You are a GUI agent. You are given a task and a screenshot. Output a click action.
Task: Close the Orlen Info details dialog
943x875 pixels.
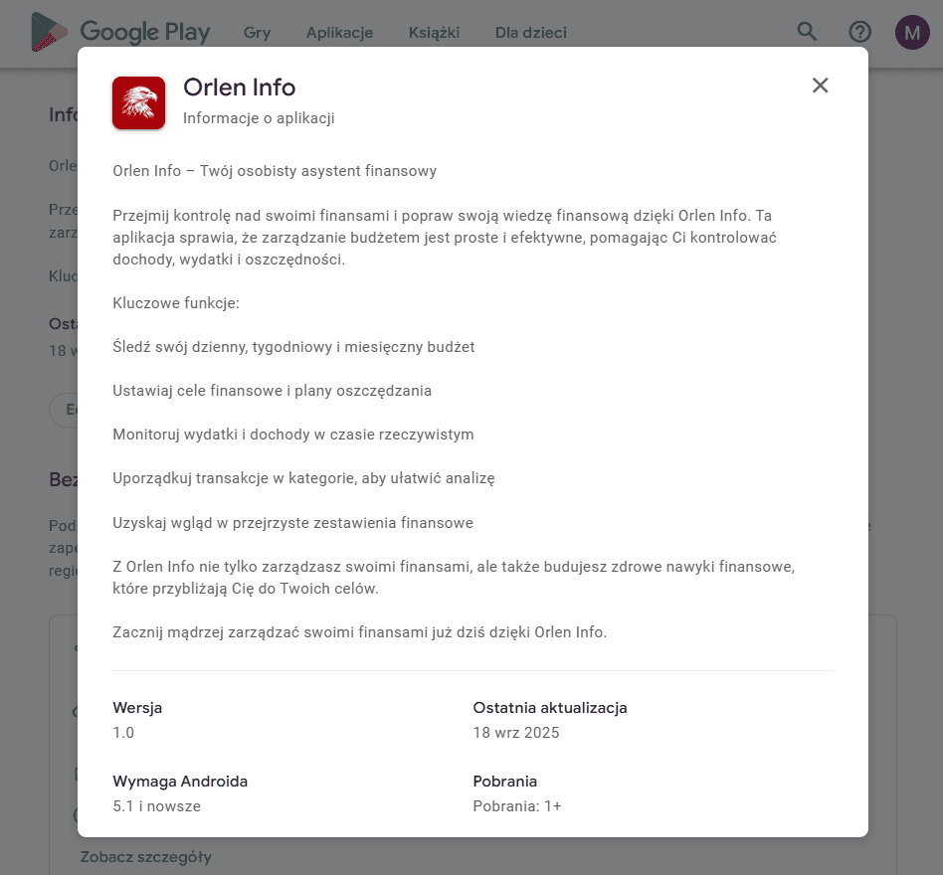820,86
